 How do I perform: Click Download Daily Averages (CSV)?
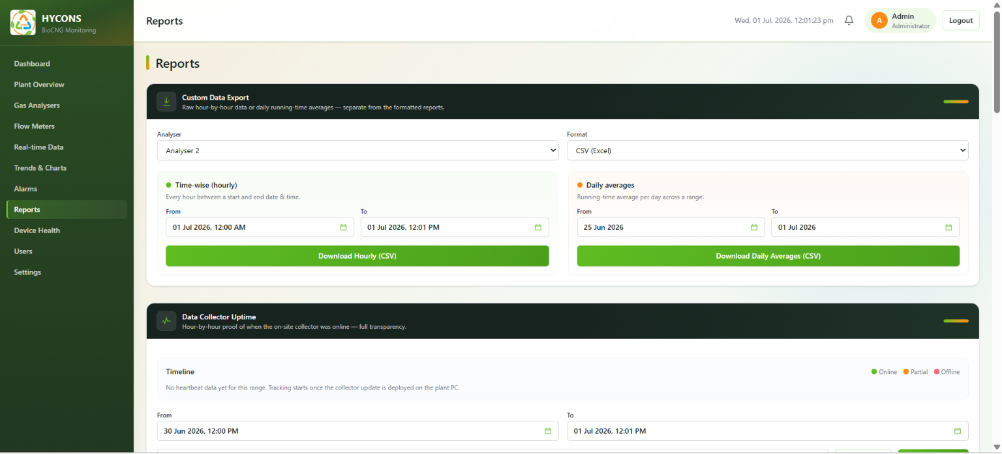pyautogui.click(x=768, y=256)
